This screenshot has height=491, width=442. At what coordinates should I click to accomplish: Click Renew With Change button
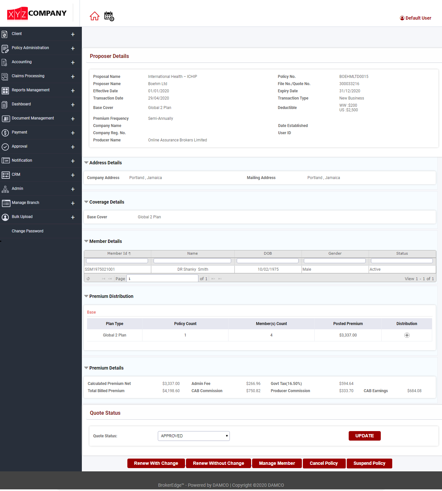pos(156,464)
